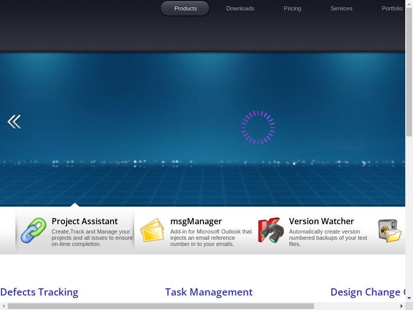This screenshot has width=413, height=310.
Task: Click the yellow envelopes msgManager icon
Action: coord(152,230)
